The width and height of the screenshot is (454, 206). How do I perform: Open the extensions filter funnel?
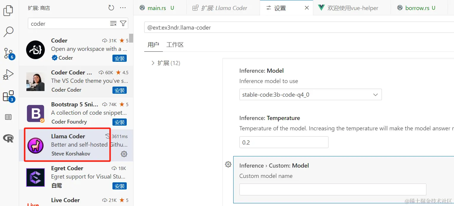click(x=123, y=24)
